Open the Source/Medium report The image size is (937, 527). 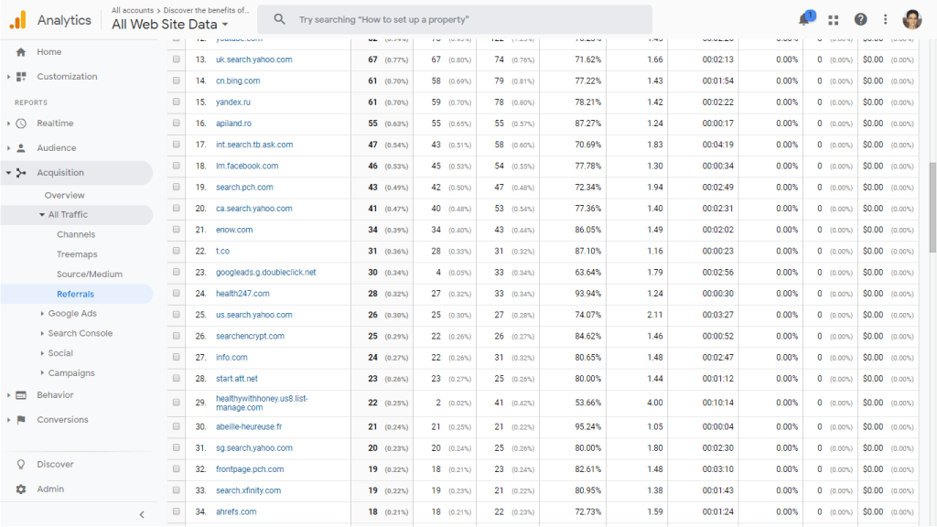[x=90, y=274]
